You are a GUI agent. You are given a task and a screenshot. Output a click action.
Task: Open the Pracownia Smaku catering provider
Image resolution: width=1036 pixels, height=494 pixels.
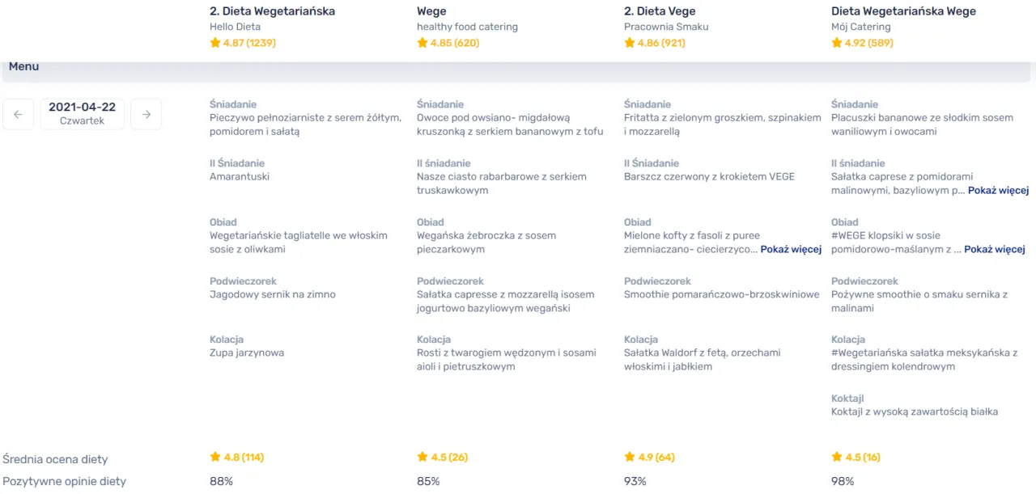665,25
